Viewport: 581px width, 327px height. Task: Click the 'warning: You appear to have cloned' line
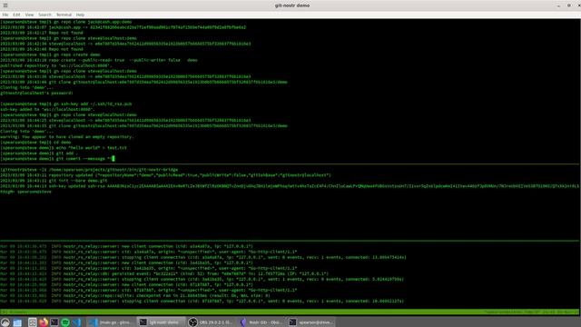tap(67, 137)
